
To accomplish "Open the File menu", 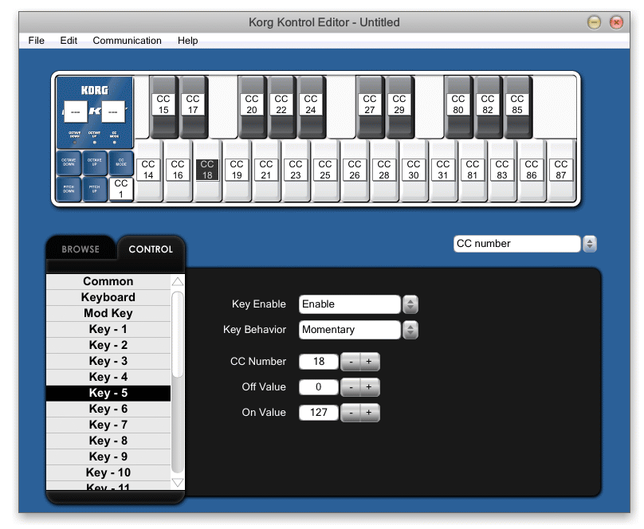I will click(36, 40).
